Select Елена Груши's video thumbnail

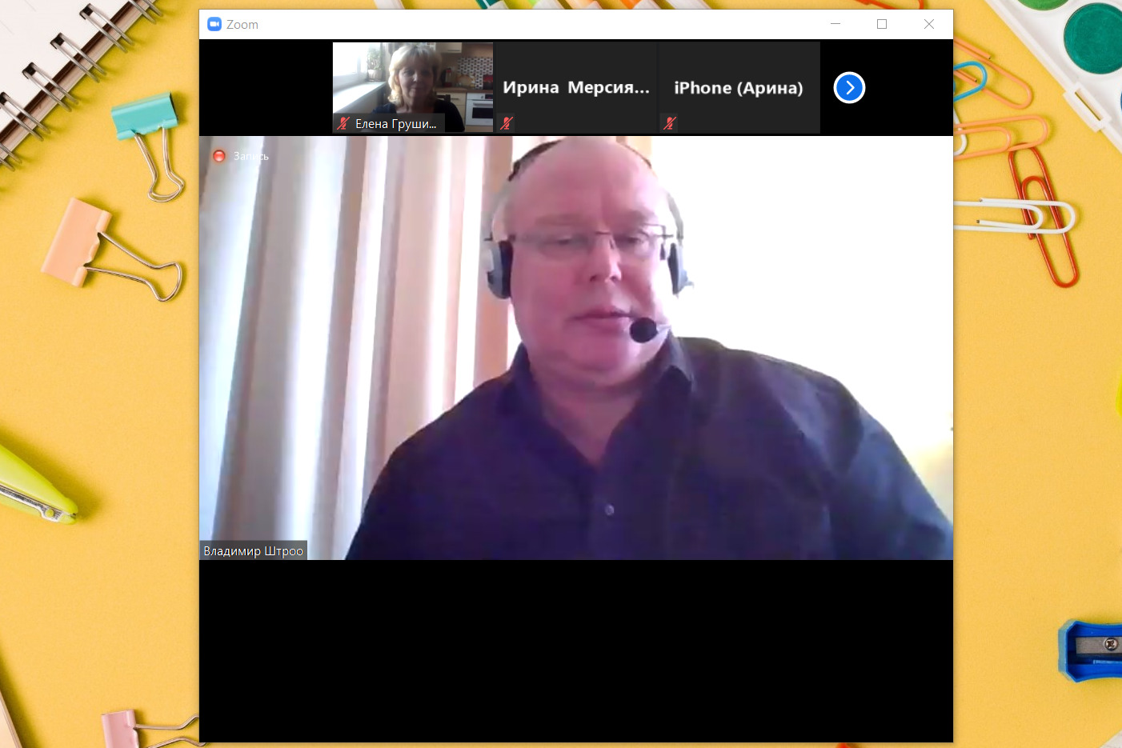(x=413, y=80)
